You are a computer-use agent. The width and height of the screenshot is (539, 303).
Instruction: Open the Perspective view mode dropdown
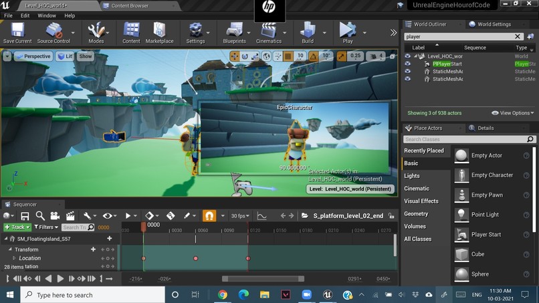click(33, 56)
